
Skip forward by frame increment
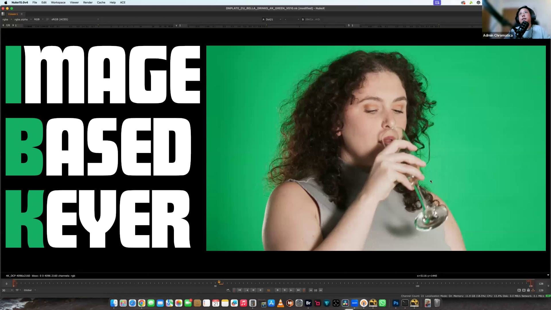click(321, 290)
